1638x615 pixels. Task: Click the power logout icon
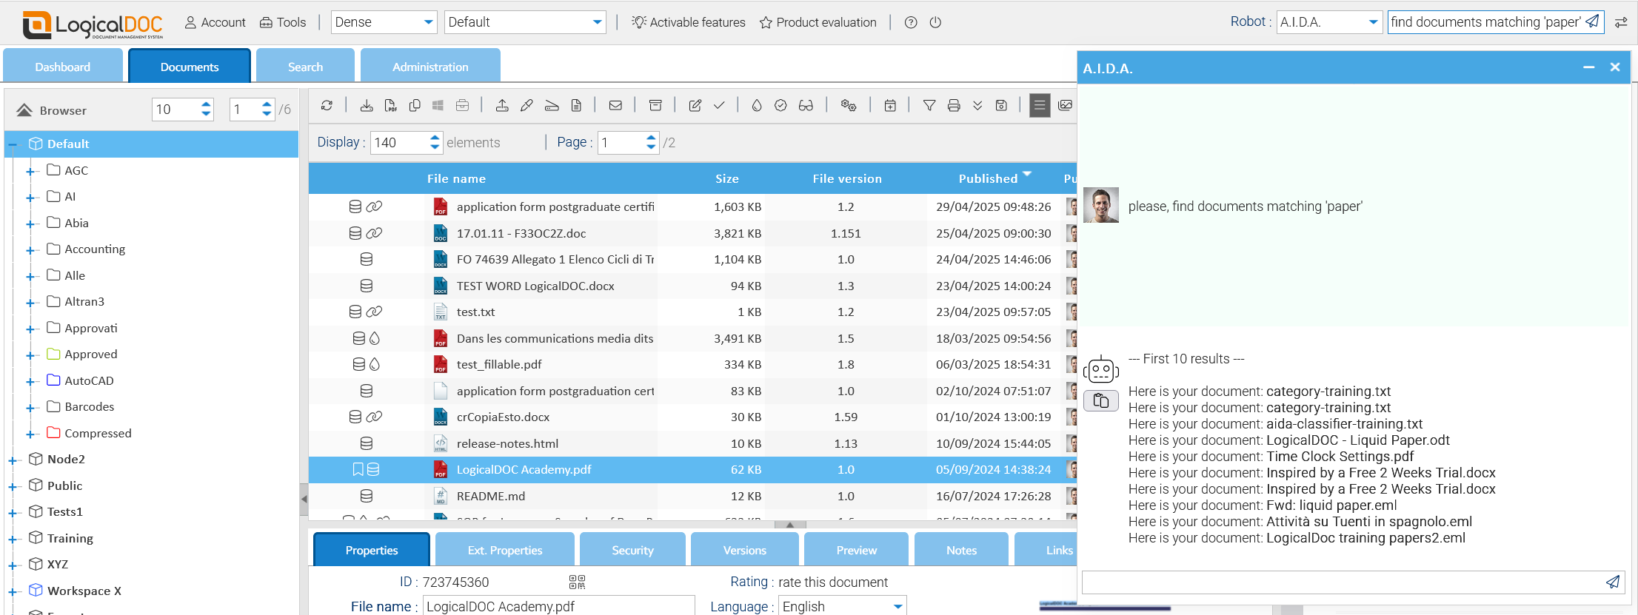[935, 22]
